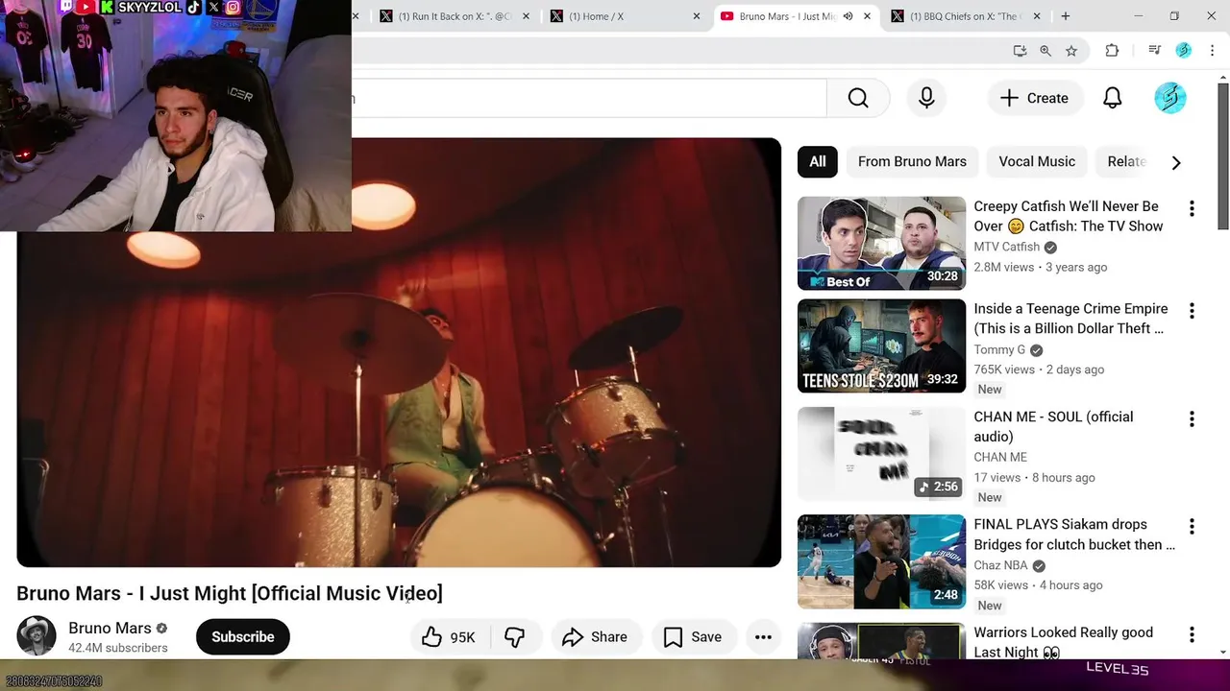The height and width of the screenshot is (691, 1230).
Task: Open Creepy Catfish video thumbnail
Action: [x=881, y=243]
